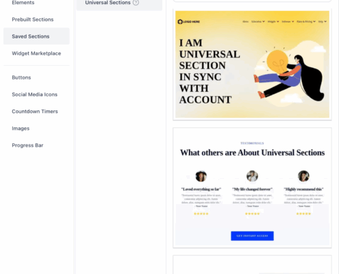Image resolution: width=339 pixels, height=274 pixels.
Task: Select the third testimonial avatar photo
Action: 303,176
